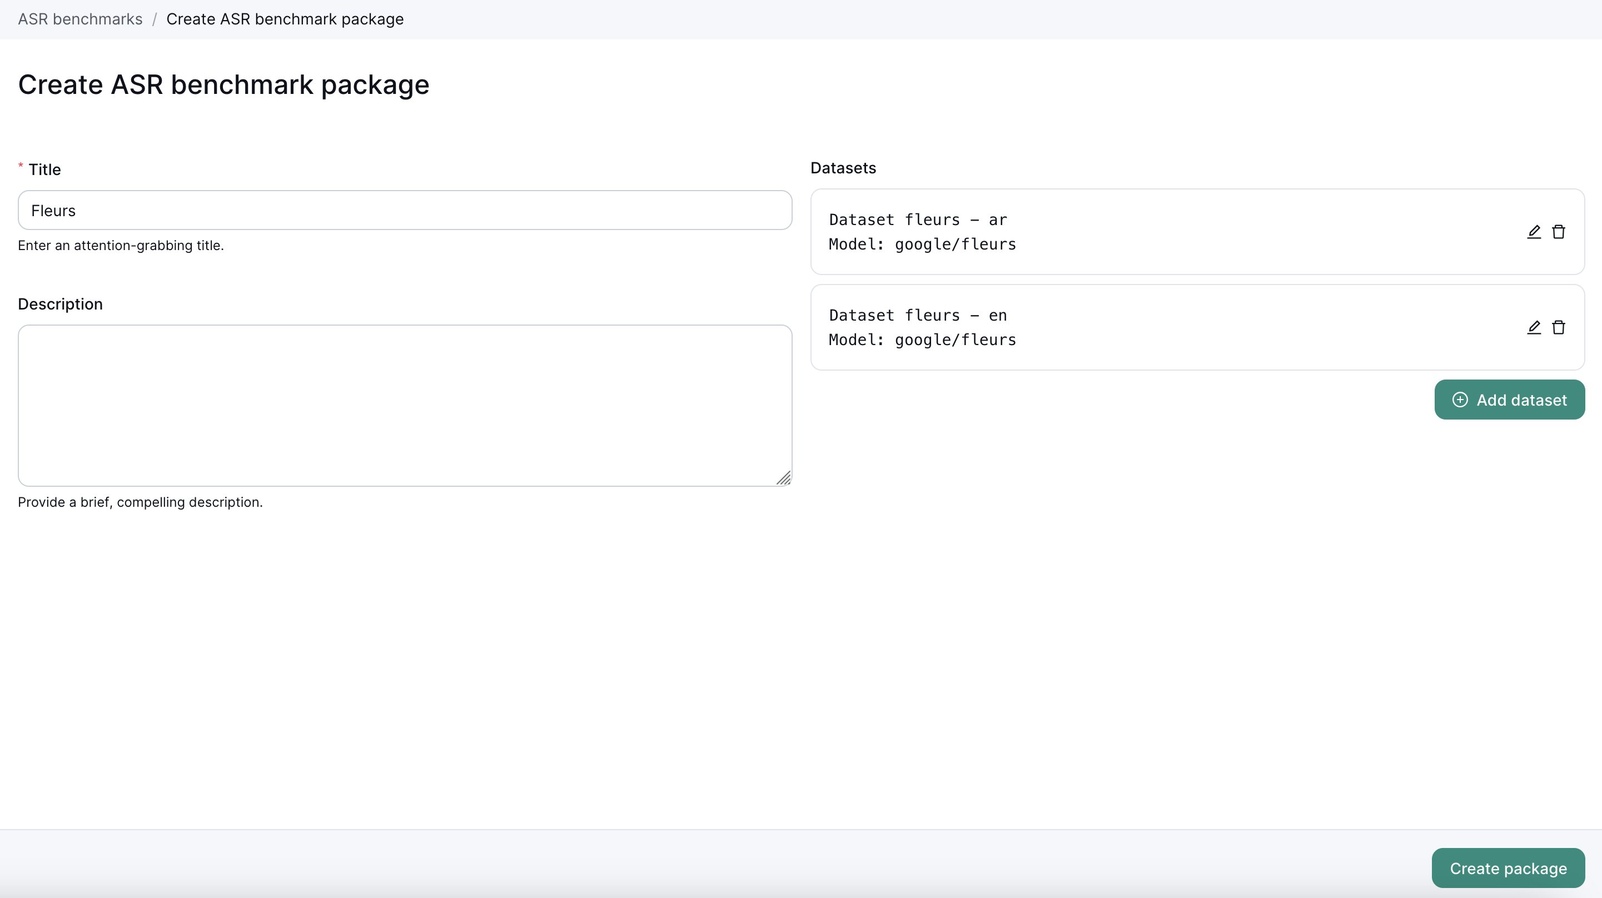Click the Add dataset button
Screen dimensions: 1602x898
[1509, 400]
